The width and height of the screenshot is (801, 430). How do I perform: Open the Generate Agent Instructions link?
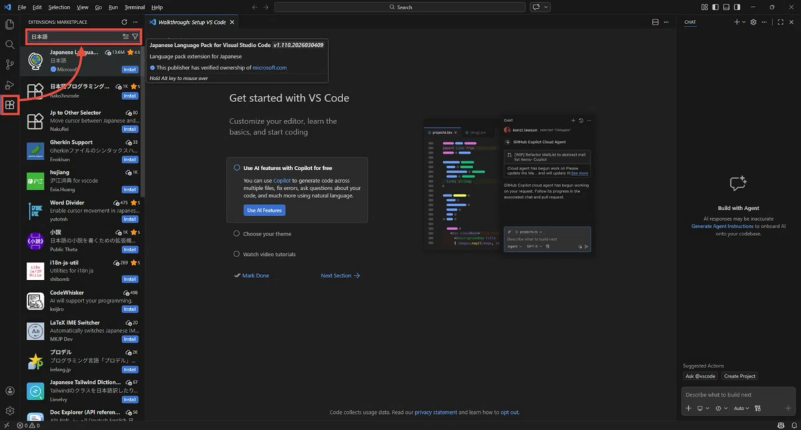(x=722, y=226)
